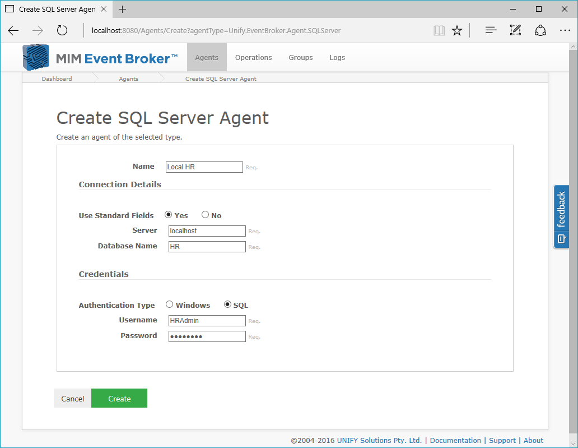Screen dimensions: 578x448
Task: Refresh the page with reload icon
Action: (x=62, y=30)
